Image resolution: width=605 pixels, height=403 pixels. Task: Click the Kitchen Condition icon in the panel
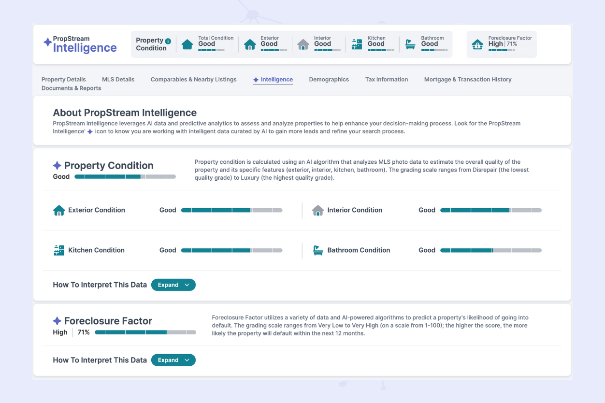[58, 250]
